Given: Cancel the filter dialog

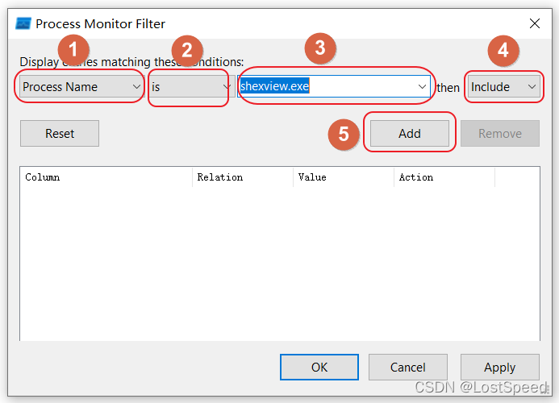Looking at the screenshot, I should [x=408, y=367].
